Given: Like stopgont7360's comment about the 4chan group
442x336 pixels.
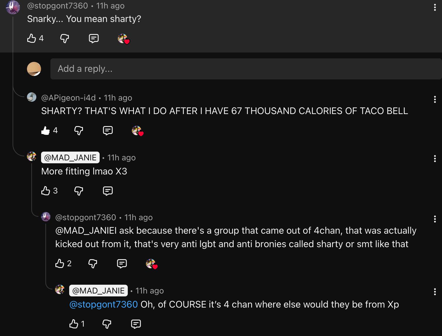Looking at the screenshot, I should pyautogui.click(x=59, y=264).
